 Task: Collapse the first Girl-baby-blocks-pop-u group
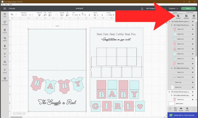[x=169, y=22]
